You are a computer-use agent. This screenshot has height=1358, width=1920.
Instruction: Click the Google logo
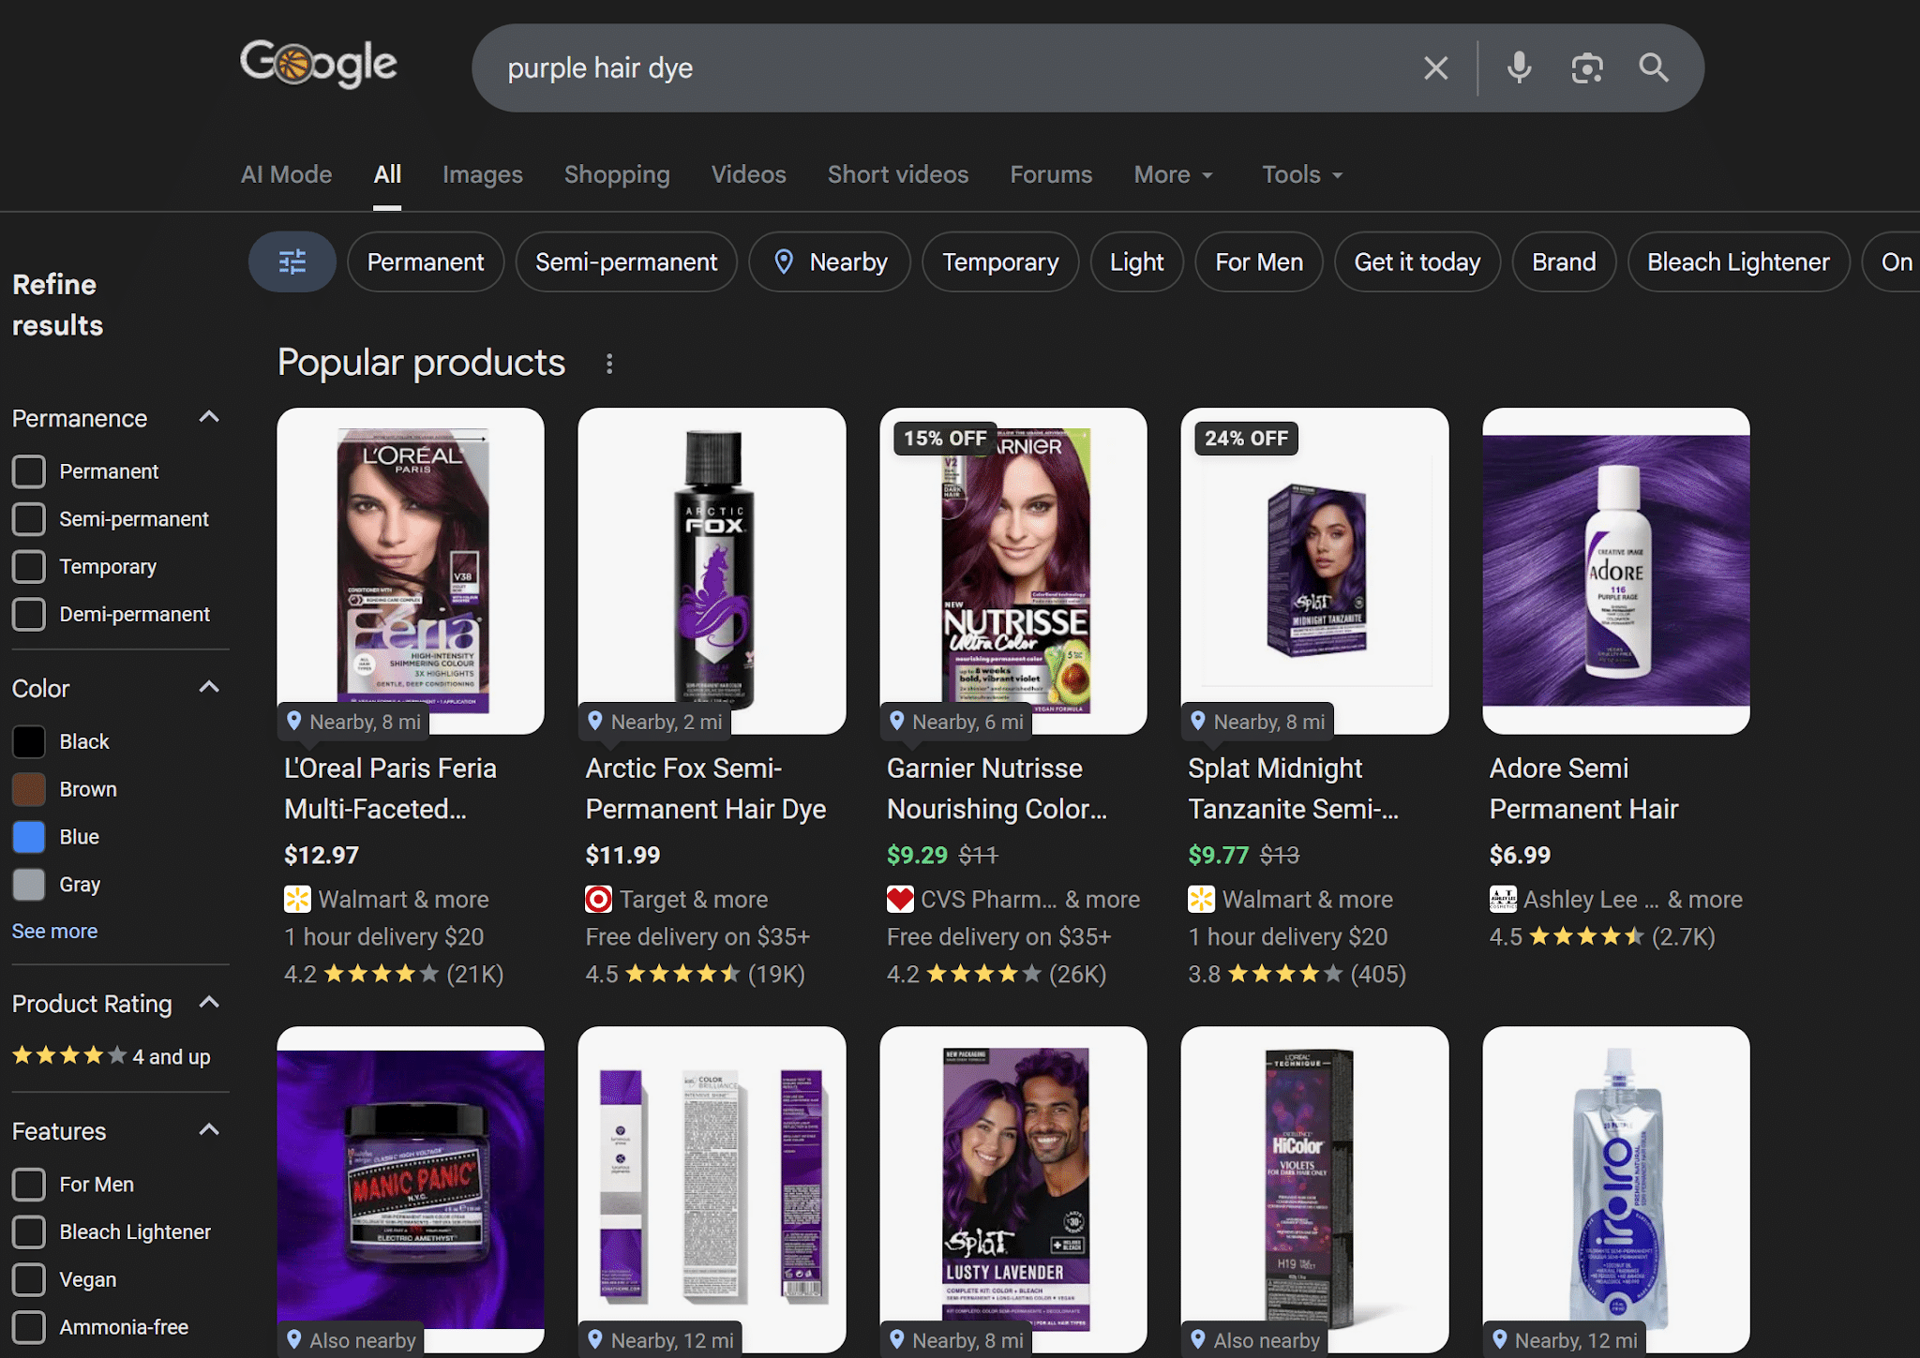coord(319,65)
